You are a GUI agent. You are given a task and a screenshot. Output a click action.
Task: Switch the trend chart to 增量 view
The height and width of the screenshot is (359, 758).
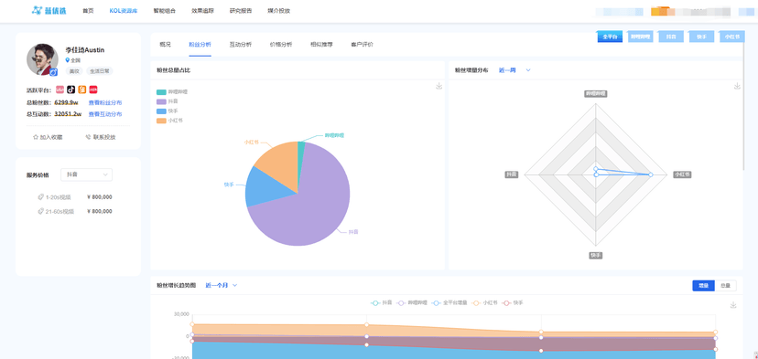(x=703, y=286)
